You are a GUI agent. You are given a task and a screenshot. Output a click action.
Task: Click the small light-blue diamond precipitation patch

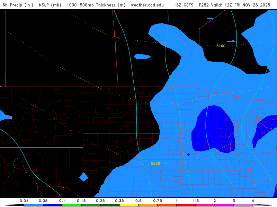pos(83,177)
